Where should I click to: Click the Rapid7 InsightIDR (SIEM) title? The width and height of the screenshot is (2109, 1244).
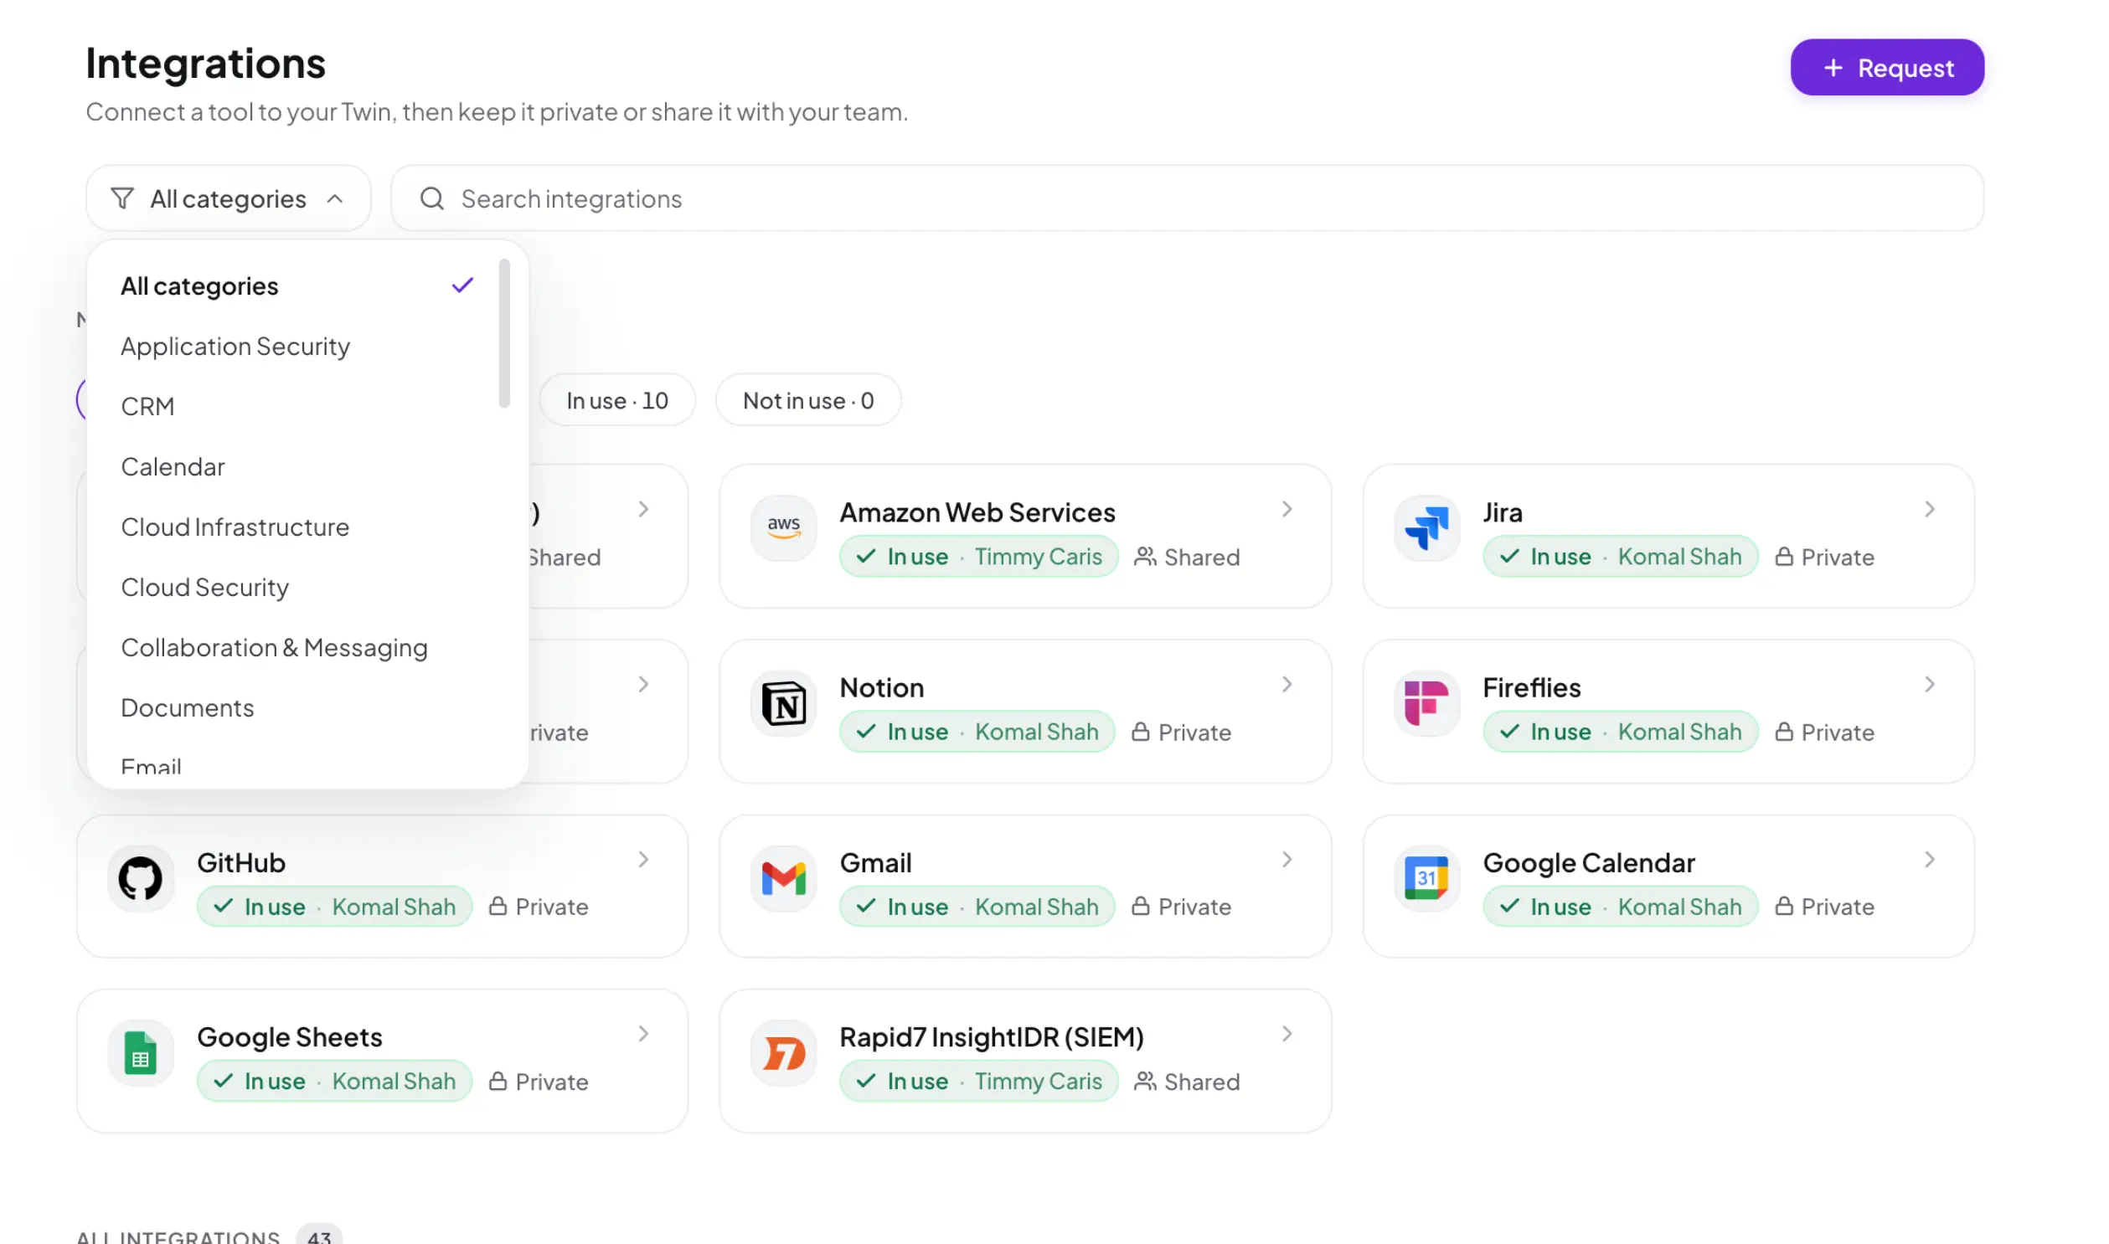click(991, 1037)
